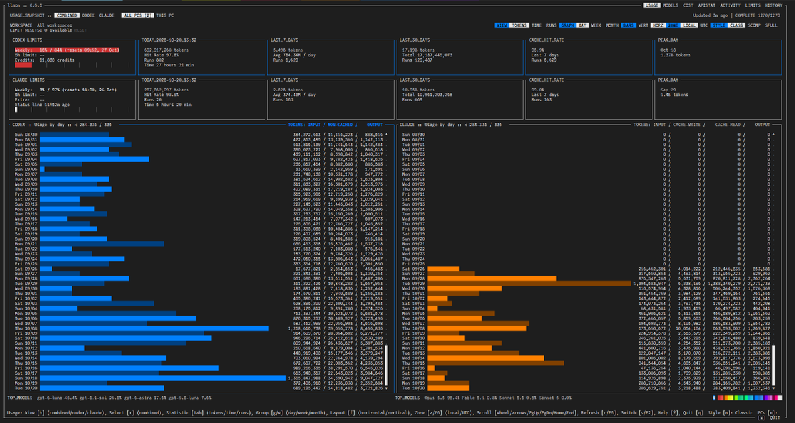
Task: Choose the SFULL style
Action: (771, 25)
